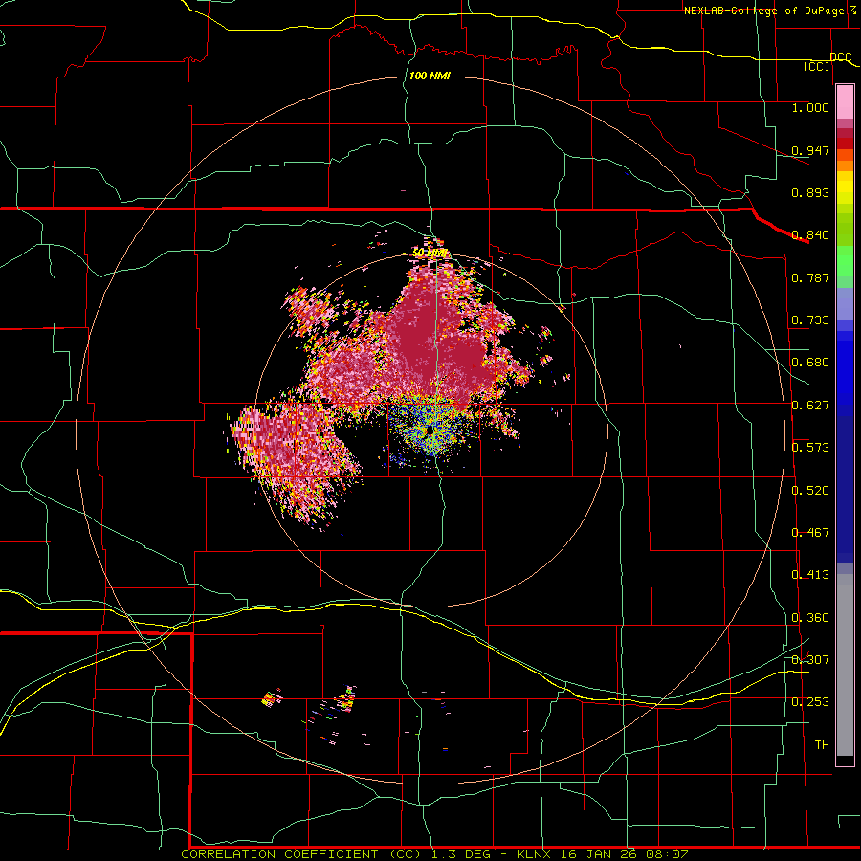
Task: Click the 0.520 legend value
Action: [810, 491]
